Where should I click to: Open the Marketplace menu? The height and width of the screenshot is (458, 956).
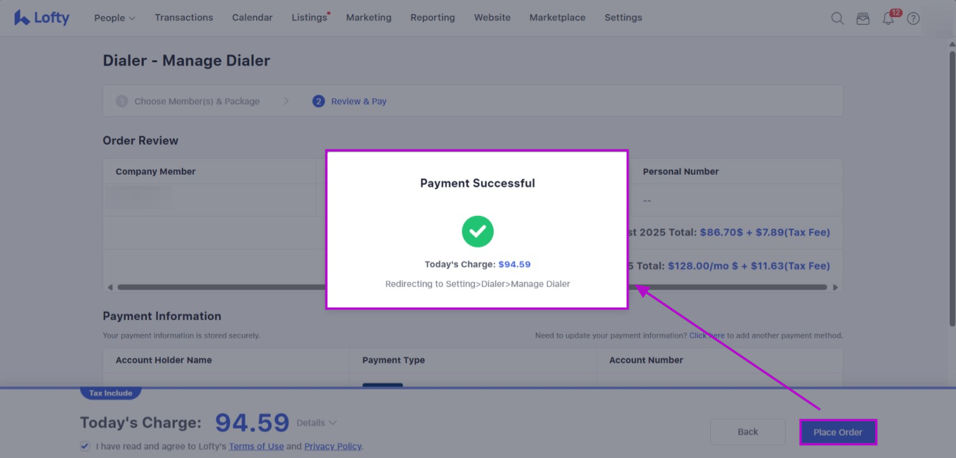(x=557, y=18)
